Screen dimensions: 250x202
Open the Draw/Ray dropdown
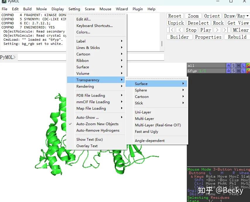pyautogui.click(x=236, y=16)
